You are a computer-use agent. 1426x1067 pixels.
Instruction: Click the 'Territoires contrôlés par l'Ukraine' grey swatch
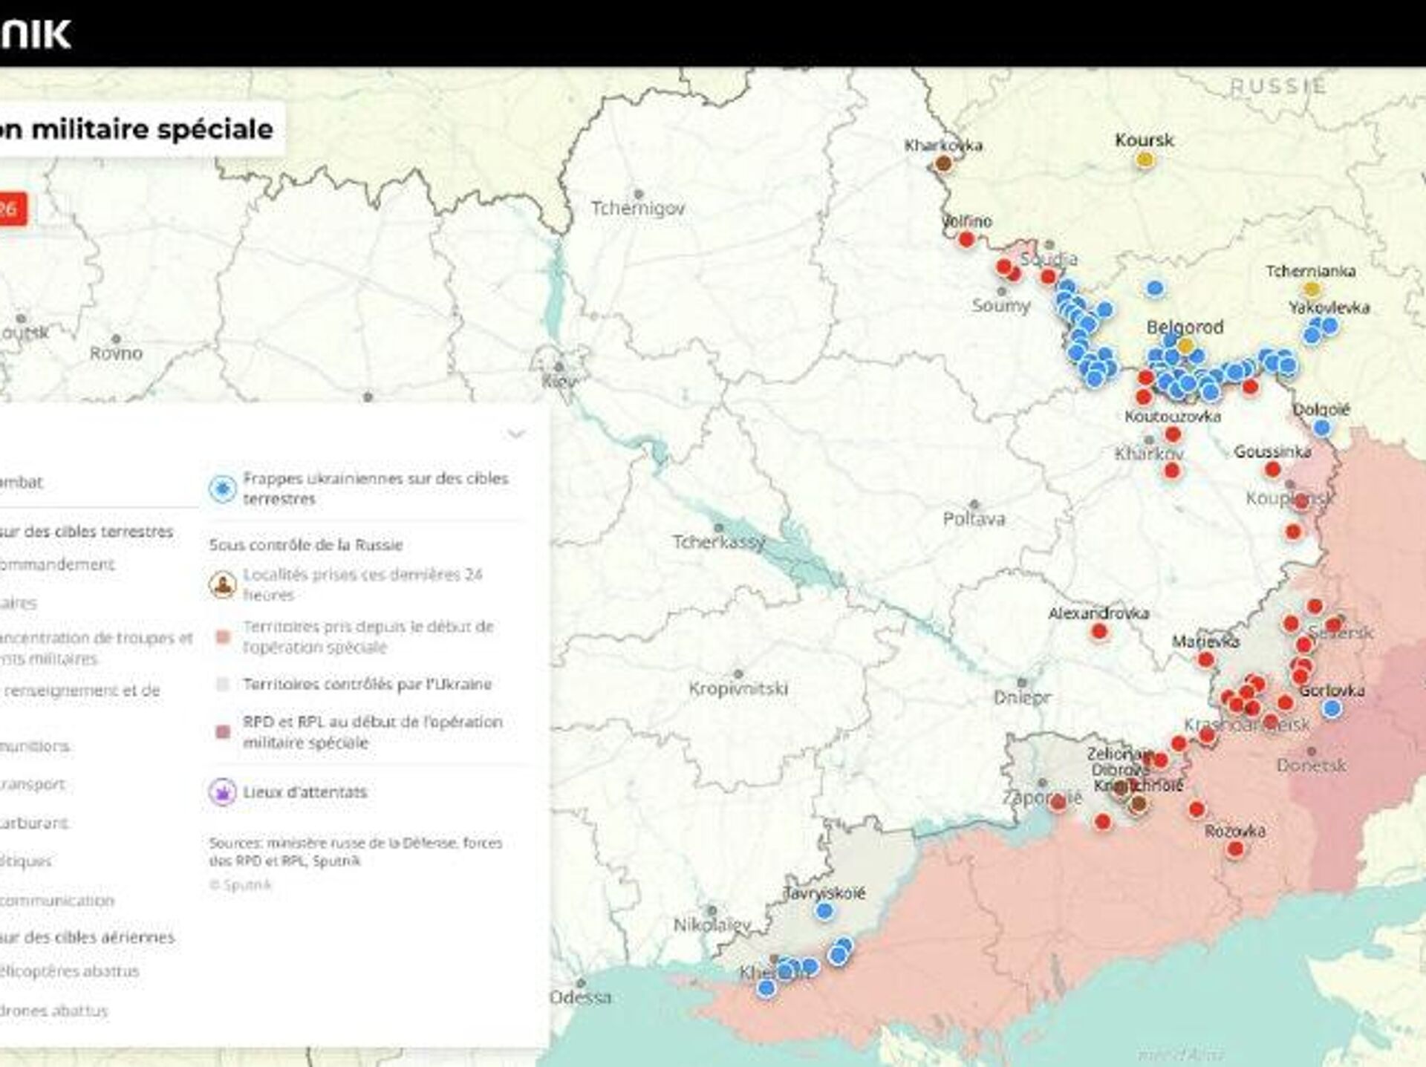222,685
